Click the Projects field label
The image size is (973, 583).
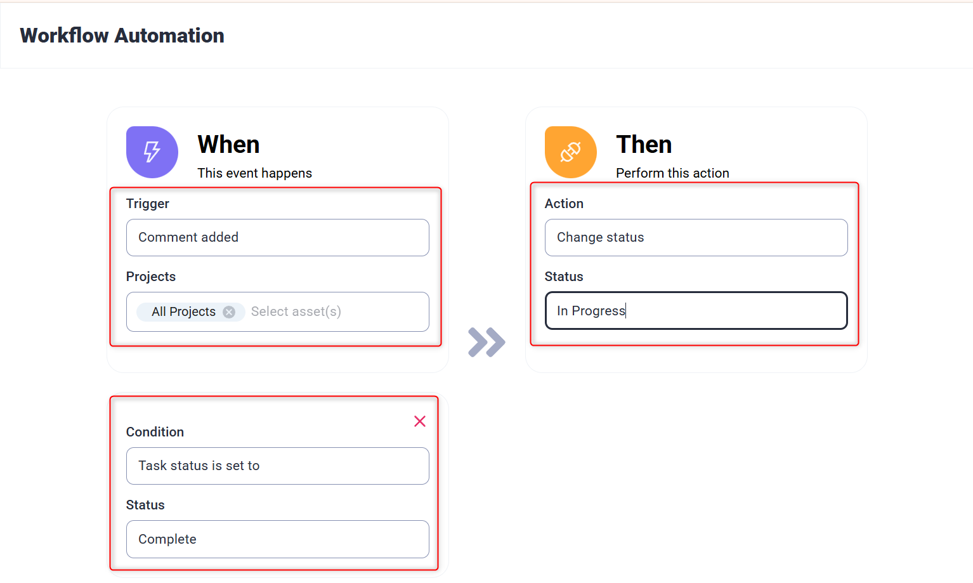(151, 277)
